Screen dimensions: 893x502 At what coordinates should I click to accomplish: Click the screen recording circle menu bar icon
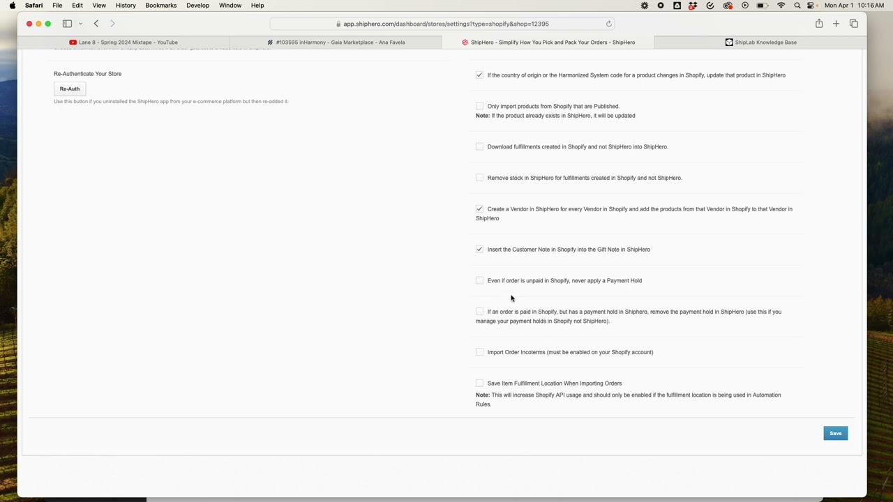[661, 5]
